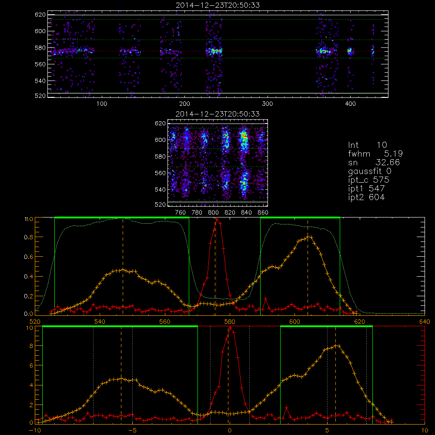Click the red peak in the lower profile plot
The image size is (435, 435).
click(x=230, y=328)
